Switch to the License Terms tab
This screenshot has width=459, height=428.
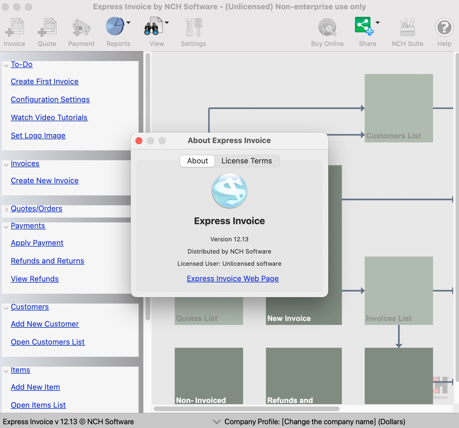pos(247,161)
